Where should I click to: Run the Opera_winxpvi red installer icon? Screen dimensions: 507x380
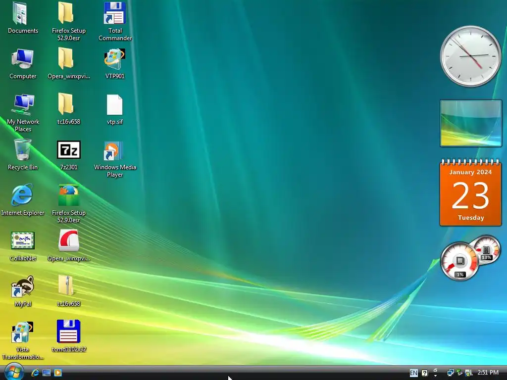click(68, 240)
